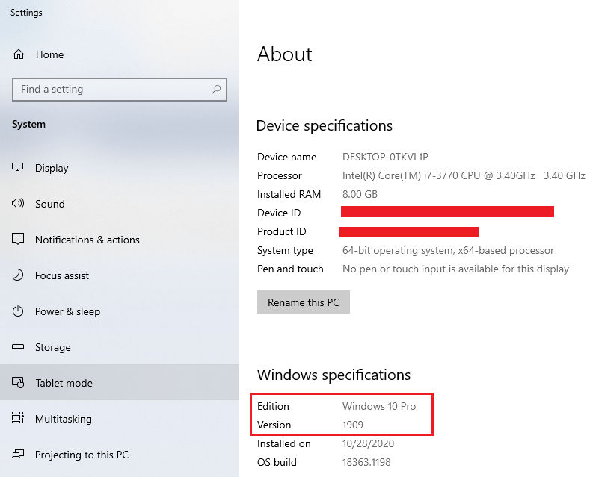Screen dimensions: 593x477
Task: Click the Notifications speech bubble icon
Action: coord(18,239)
